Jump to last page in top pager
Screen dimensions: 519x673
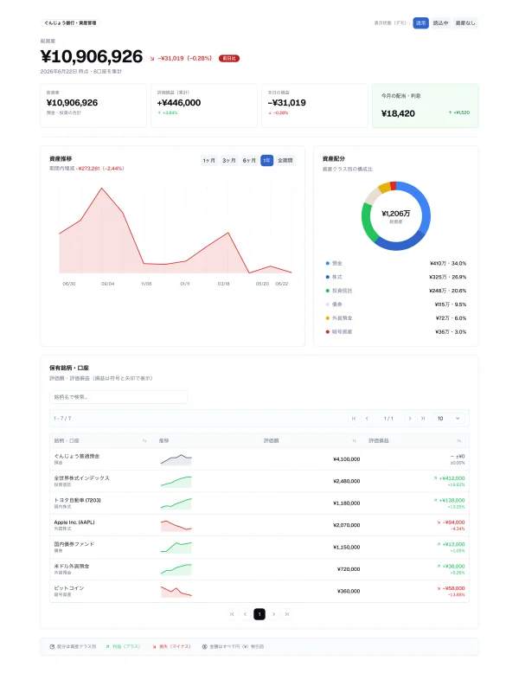(x=423, y=418)
